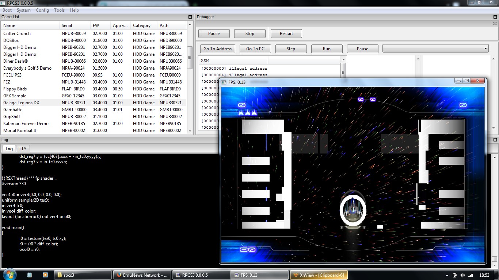Show hidden system tray icons

pyautogui.click(x=447, y=275)
